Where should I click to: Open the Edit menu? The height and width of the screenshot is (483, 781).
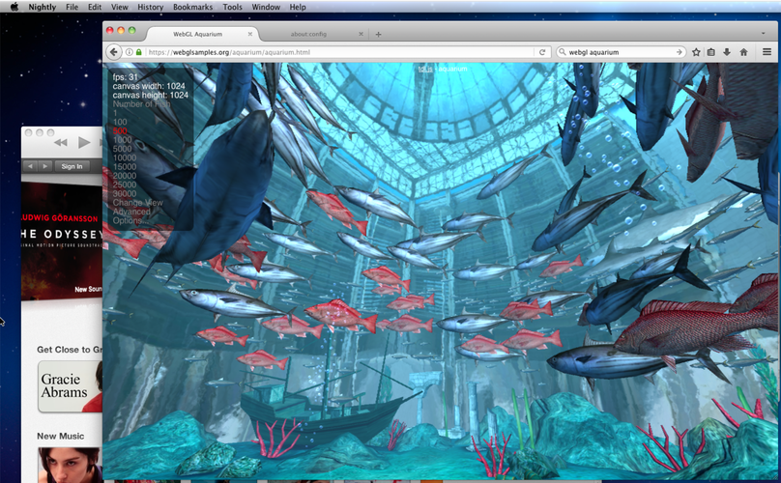tap(95, 7)
